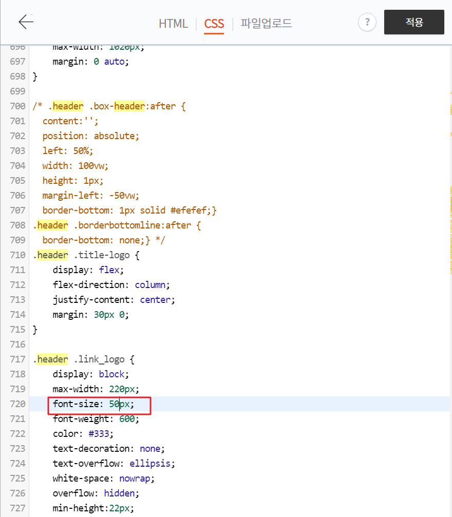
Task: Apply changes with the 적용 button
Action: point(414,22)
